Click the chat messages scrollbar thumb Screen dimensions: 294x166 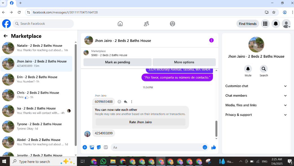216,129
